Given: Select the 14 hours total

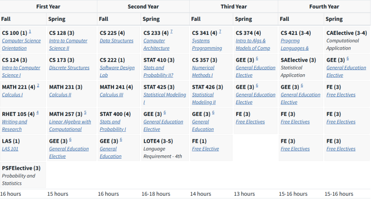Looking at the screenshot, I should pyautogui.click(x=201, y=194).
